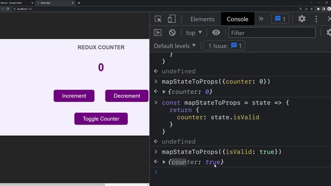Screen dimensions: 331x186
Task: Open the browser extensions puzzle icon
Action: pos(318,9)
